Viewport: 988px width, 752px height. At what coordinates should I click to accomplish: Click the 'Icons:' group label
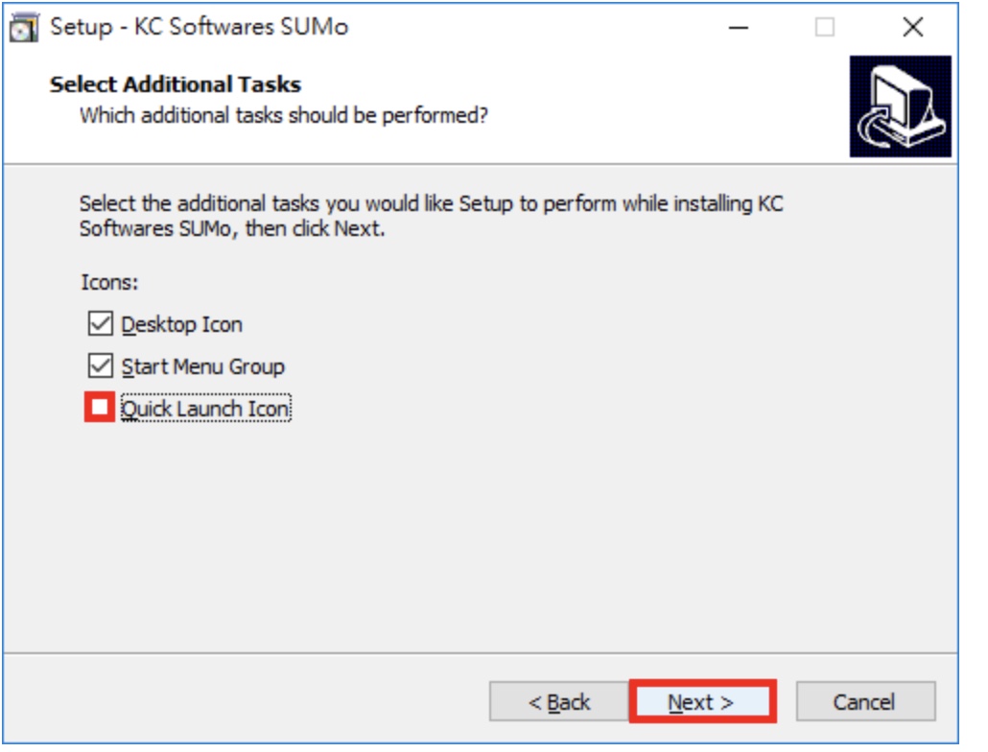[109, 282]
